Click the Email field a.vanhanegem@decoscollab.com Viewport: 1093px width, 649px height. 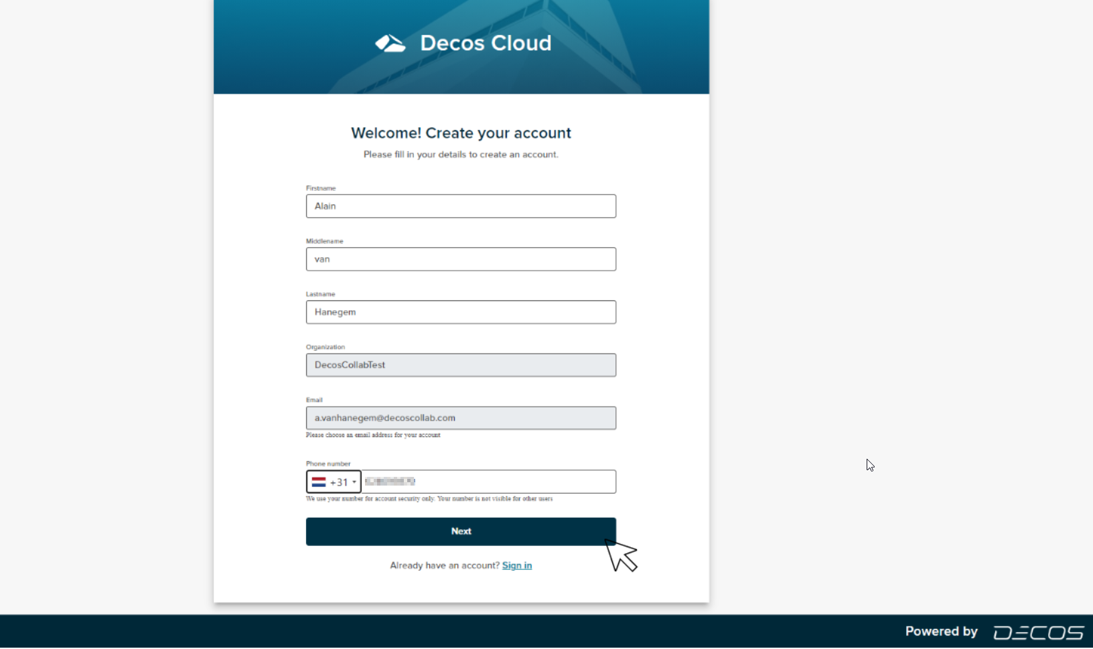pyautogui.click(x=461, y=418)
